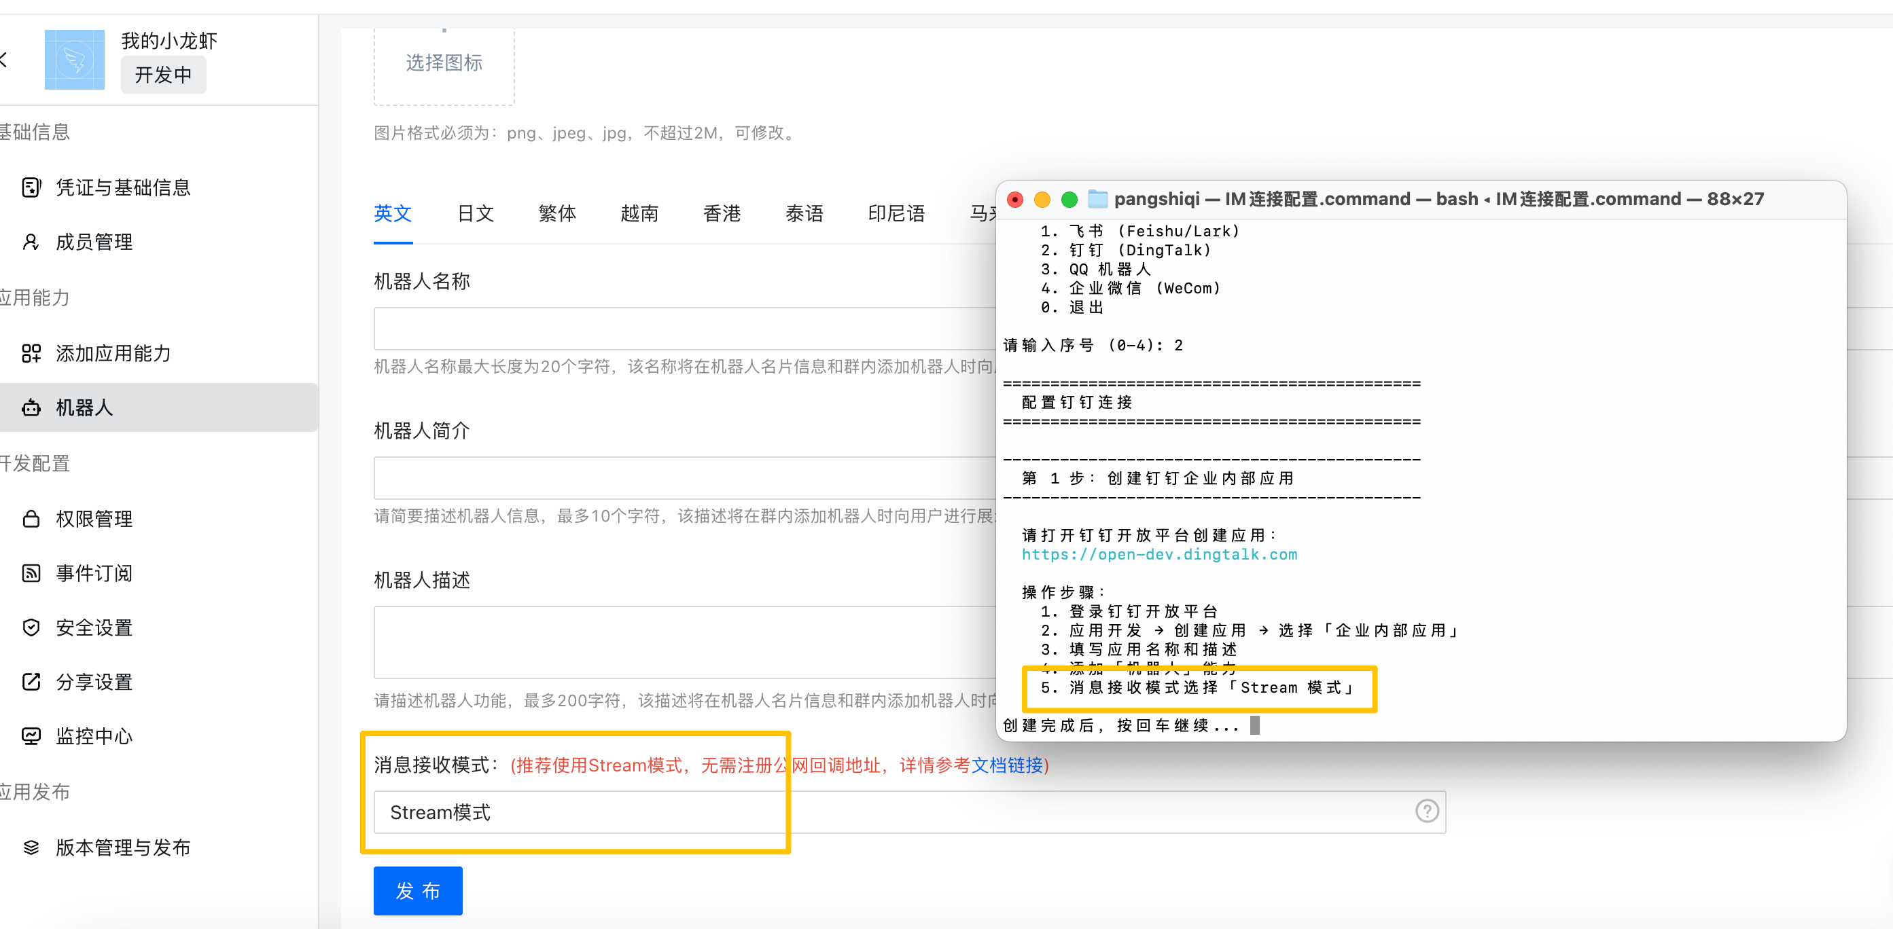The image size is (1893, 929).
Task: Switch to the 日文 language tab
Action: 475,214
